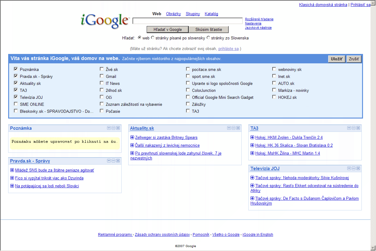Minimize the Televízia JOJ gadget
Screen dimensions: 376x251
[x=354, y=168]
